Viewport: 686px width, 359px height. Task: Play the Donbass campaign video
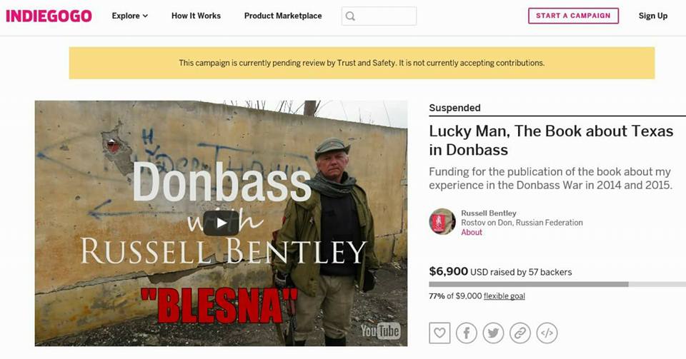pyautogui.click(x=221, y=223)
